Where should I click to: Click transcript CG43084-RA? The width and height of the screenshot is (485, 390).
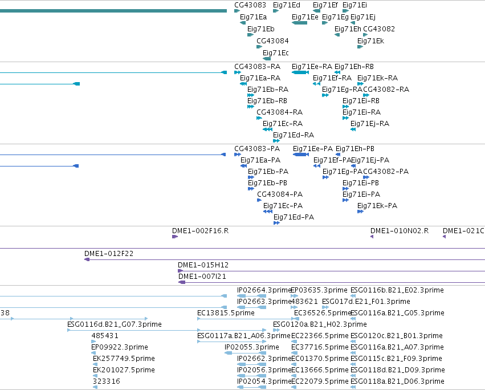280,113
